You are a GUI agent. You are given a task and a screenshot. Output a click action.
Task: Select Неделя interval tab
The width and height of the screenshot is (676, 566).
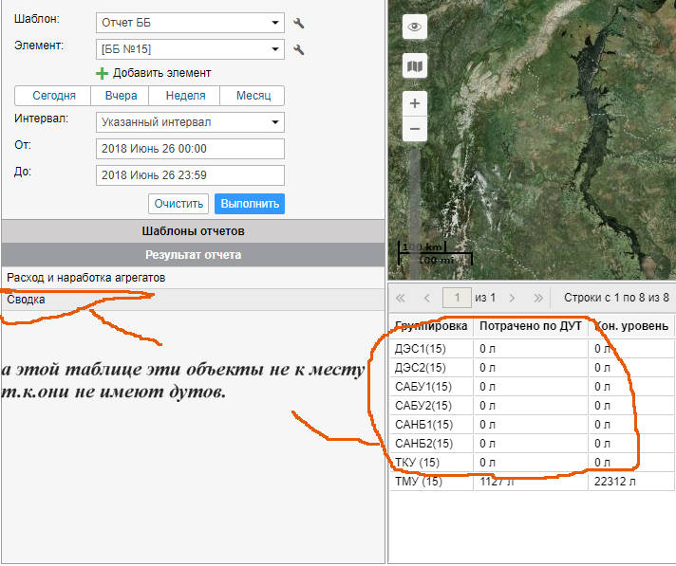coord(185,96)
